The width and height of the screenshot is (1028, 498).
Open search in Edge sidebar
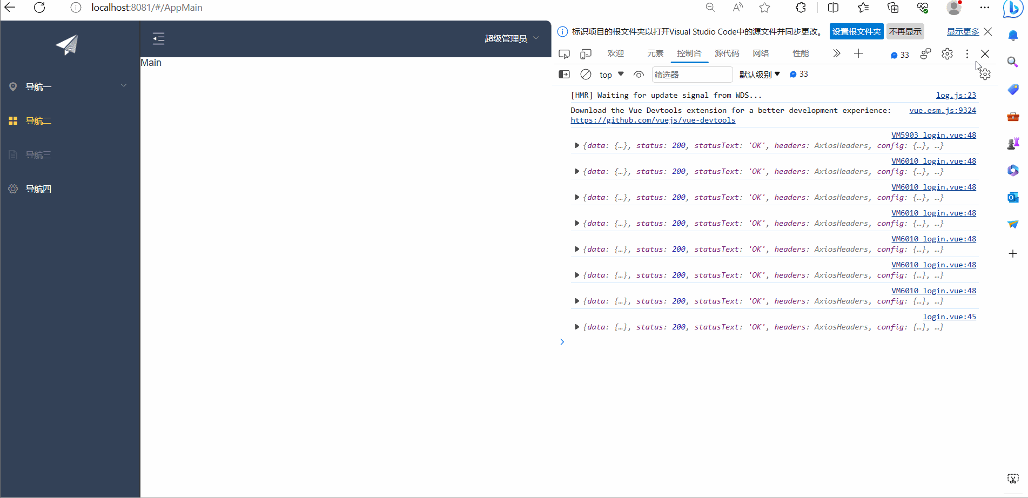tap(1013, 62)
